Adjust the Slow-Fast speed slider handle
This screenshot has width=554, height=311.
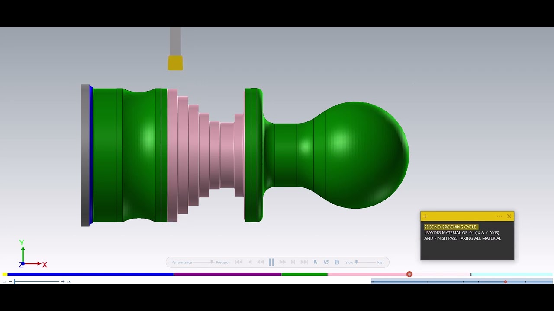(x=356, y=262)
